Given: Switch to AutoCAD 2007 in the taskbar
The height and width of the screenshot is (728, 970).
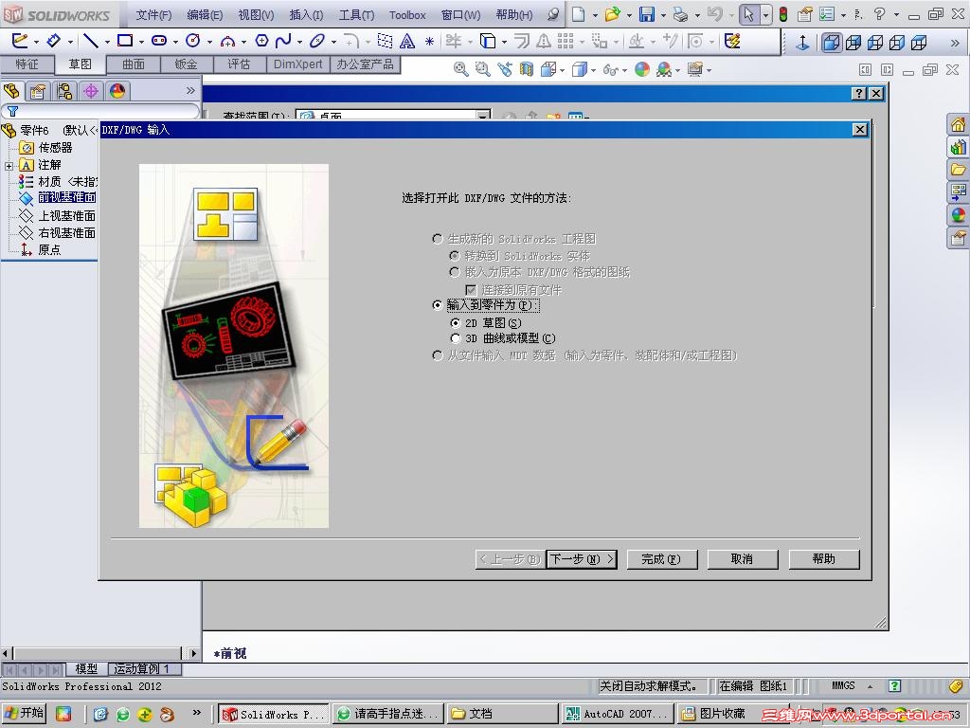Looking at the screenshot, I should 618,714.
